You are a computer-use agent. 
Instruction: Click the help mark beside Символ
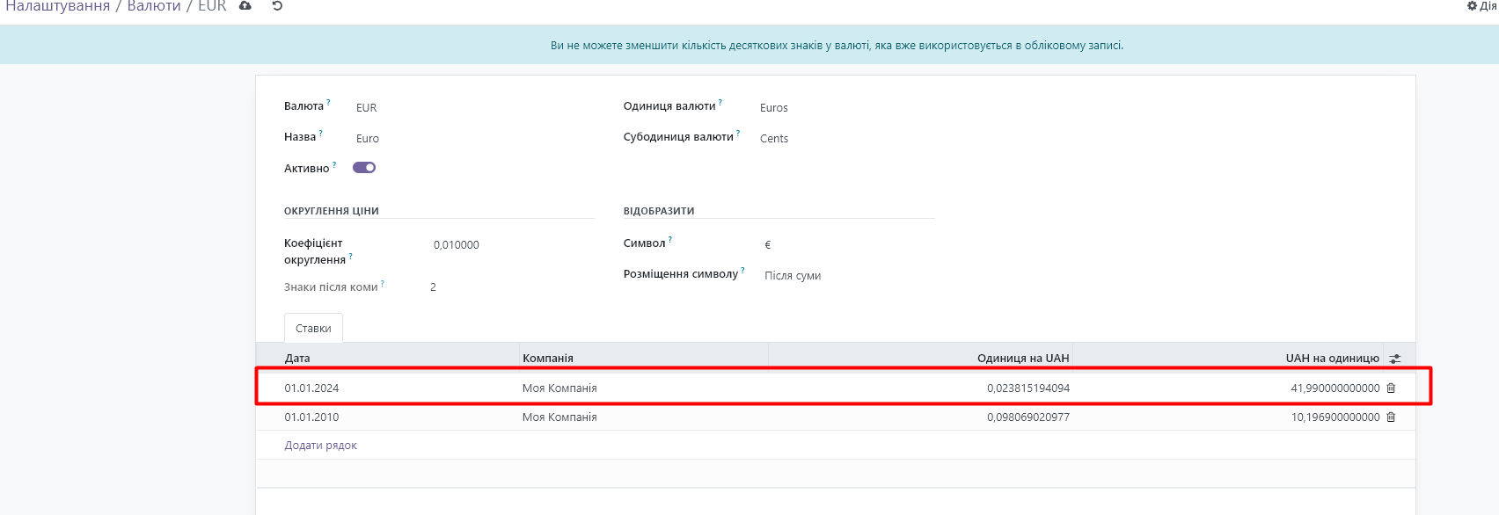coord(669,239)
